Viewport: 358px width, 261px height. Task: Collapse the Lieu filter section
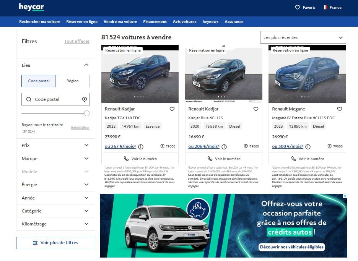click(86, 65)
